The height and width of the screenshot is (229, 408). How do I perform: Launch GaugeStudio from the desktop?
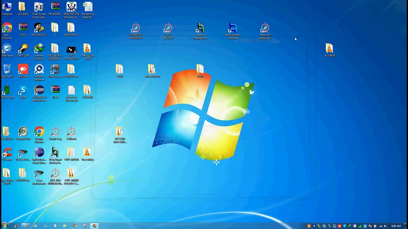[x=23, y=133]
